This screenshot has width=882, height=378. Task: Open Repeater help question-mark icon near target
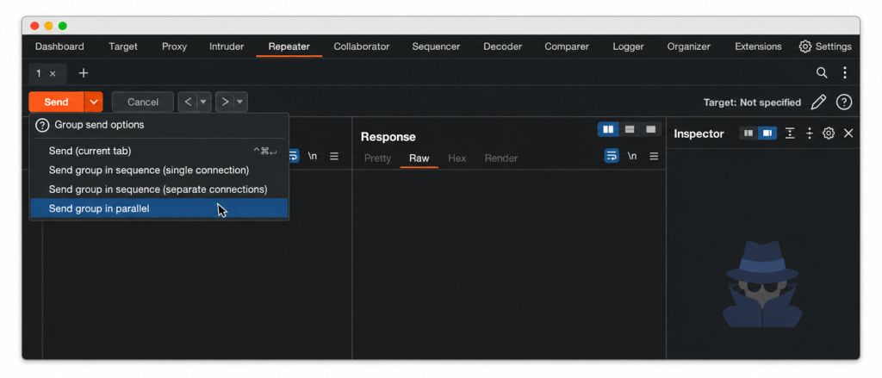click(x=844, y=102)
